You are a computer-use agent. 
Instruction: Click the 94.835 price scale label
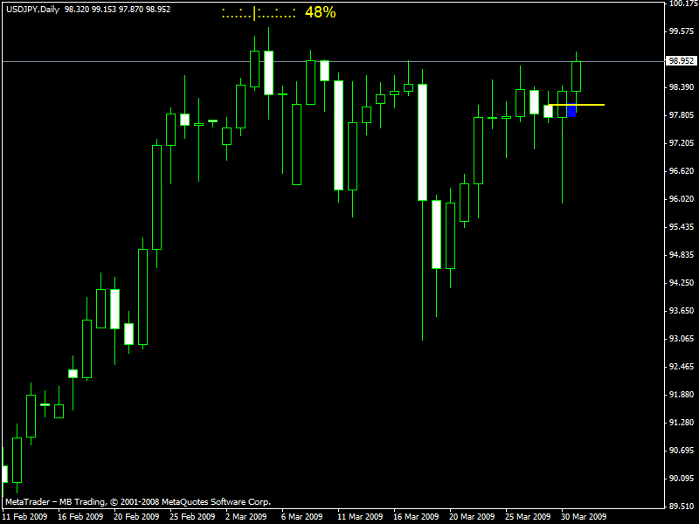pos(682,255)
